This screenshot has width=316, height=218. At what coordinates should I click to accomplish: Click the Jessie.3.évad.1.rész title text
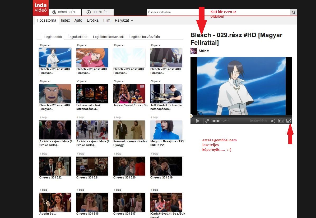[131, 105]
